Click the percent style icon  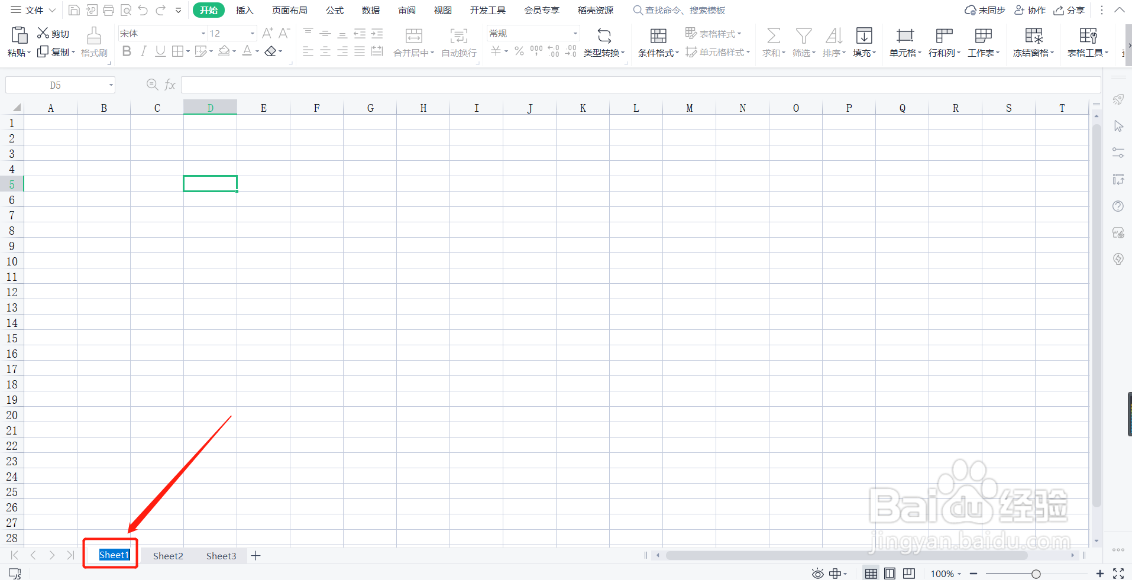519,51
